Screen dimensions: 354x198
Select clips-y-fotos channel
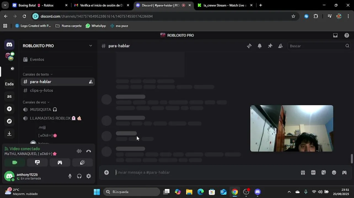point(58,90)
